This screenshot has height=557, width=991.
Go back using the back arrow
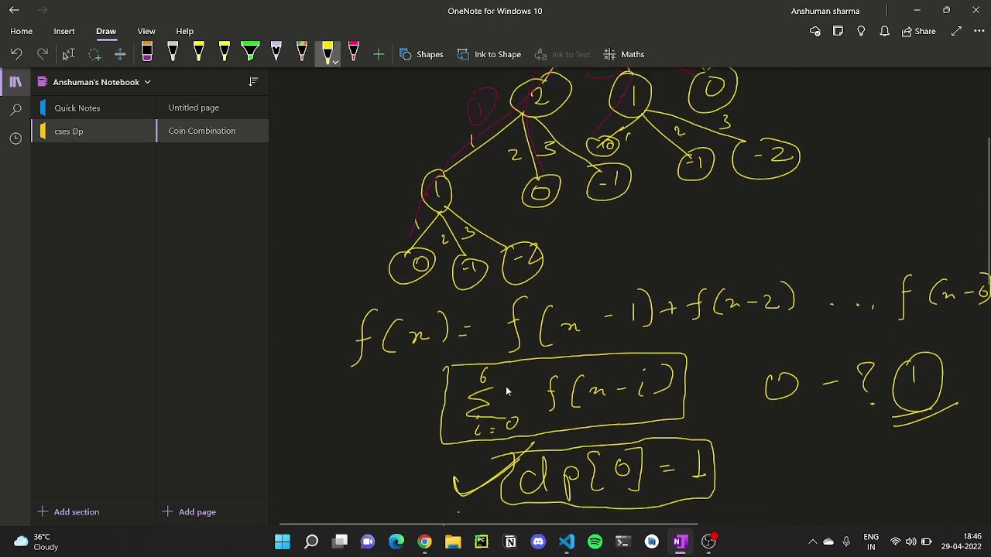[14, 10]
